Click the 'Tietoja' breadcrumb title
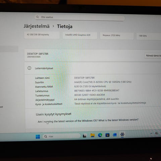 pos(65,26)
